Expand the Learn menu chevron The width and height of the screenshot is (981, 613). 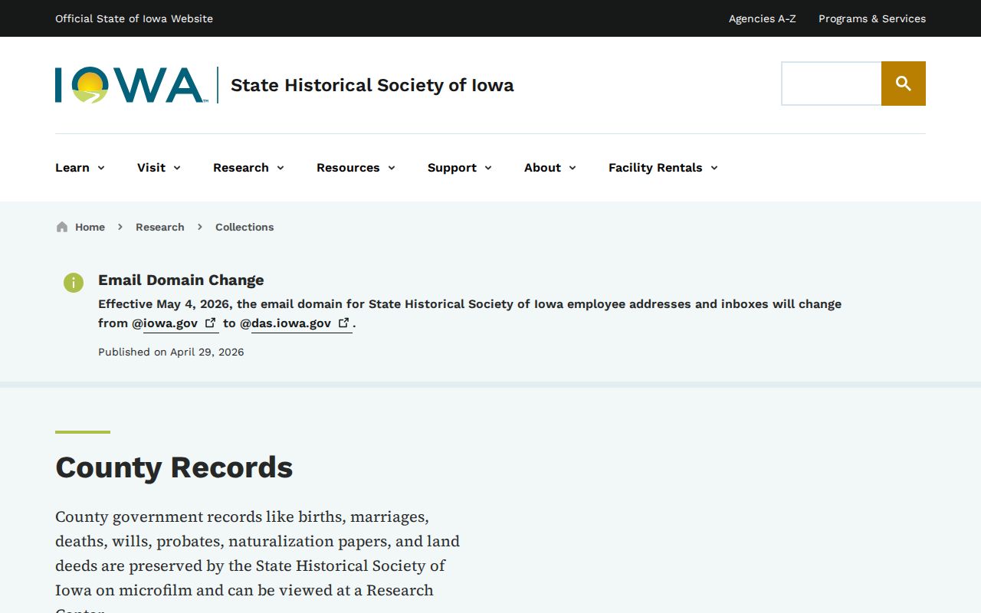click(101, 168)
